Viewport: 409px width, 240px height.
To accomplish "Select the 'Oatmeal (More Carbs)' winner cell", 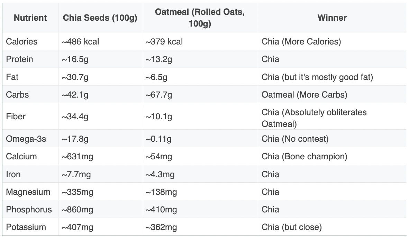I will click(x=305, y=94).
